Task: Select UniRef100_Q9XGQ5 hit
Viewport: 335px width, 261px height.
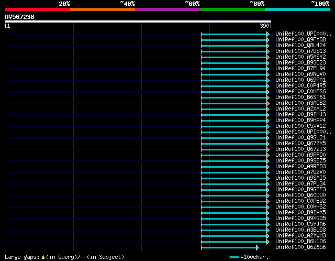Action: [x=300, y=219]
